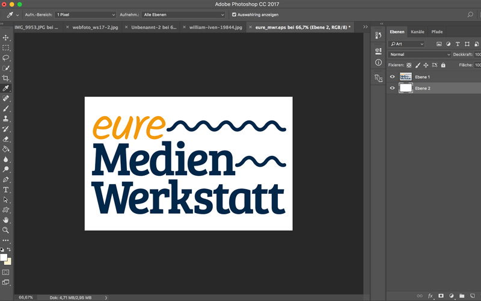Close the webfoto_ws17-2.jpg tab
481x301 pixels.
tap(67, 27)
